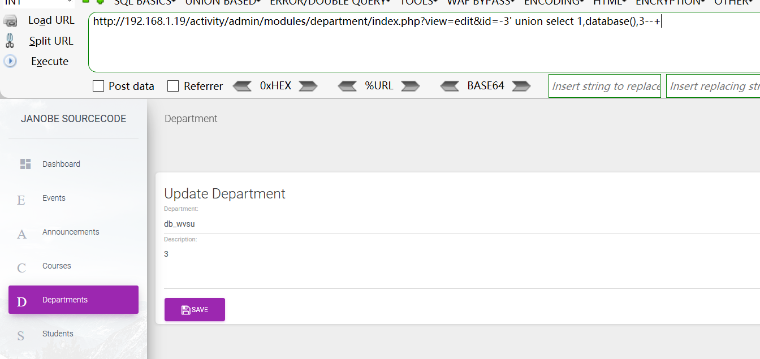Encode with the right arrow beside 0xHEX
The height and width of the screenshot is (359, 760).
click(308, 86)
